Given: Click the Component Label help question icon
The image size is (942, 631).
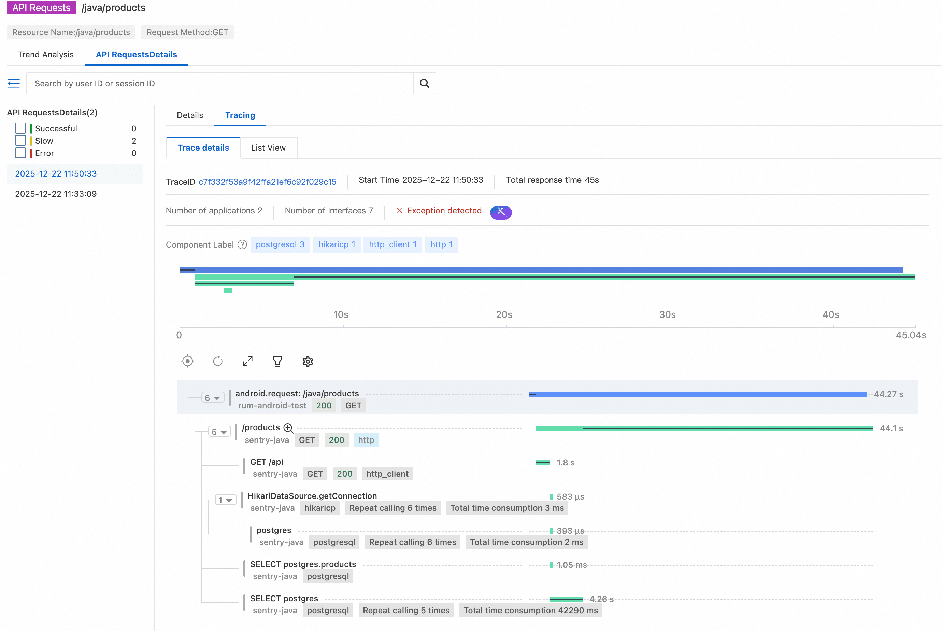Looking at the screenshot, I should pyautogui.click(x=242, y=245).
